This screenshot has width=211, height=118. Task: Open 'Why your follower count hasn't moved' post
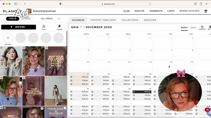(56, 61)
